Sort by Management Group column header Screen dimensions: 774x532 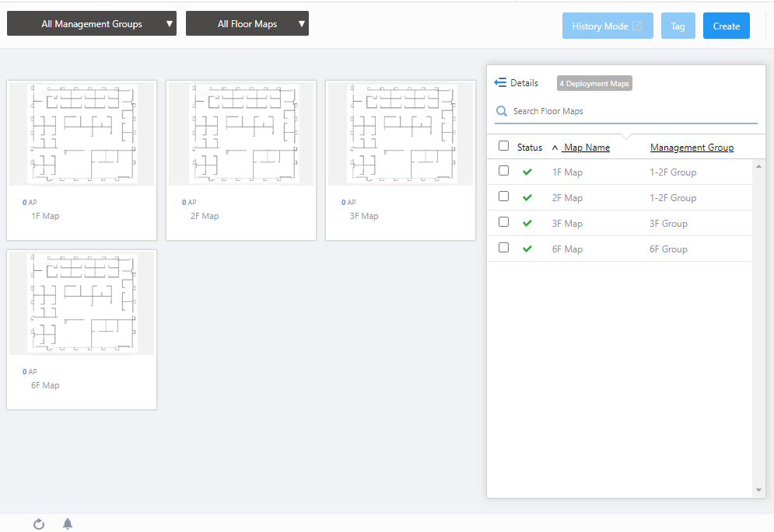[692, 148]
